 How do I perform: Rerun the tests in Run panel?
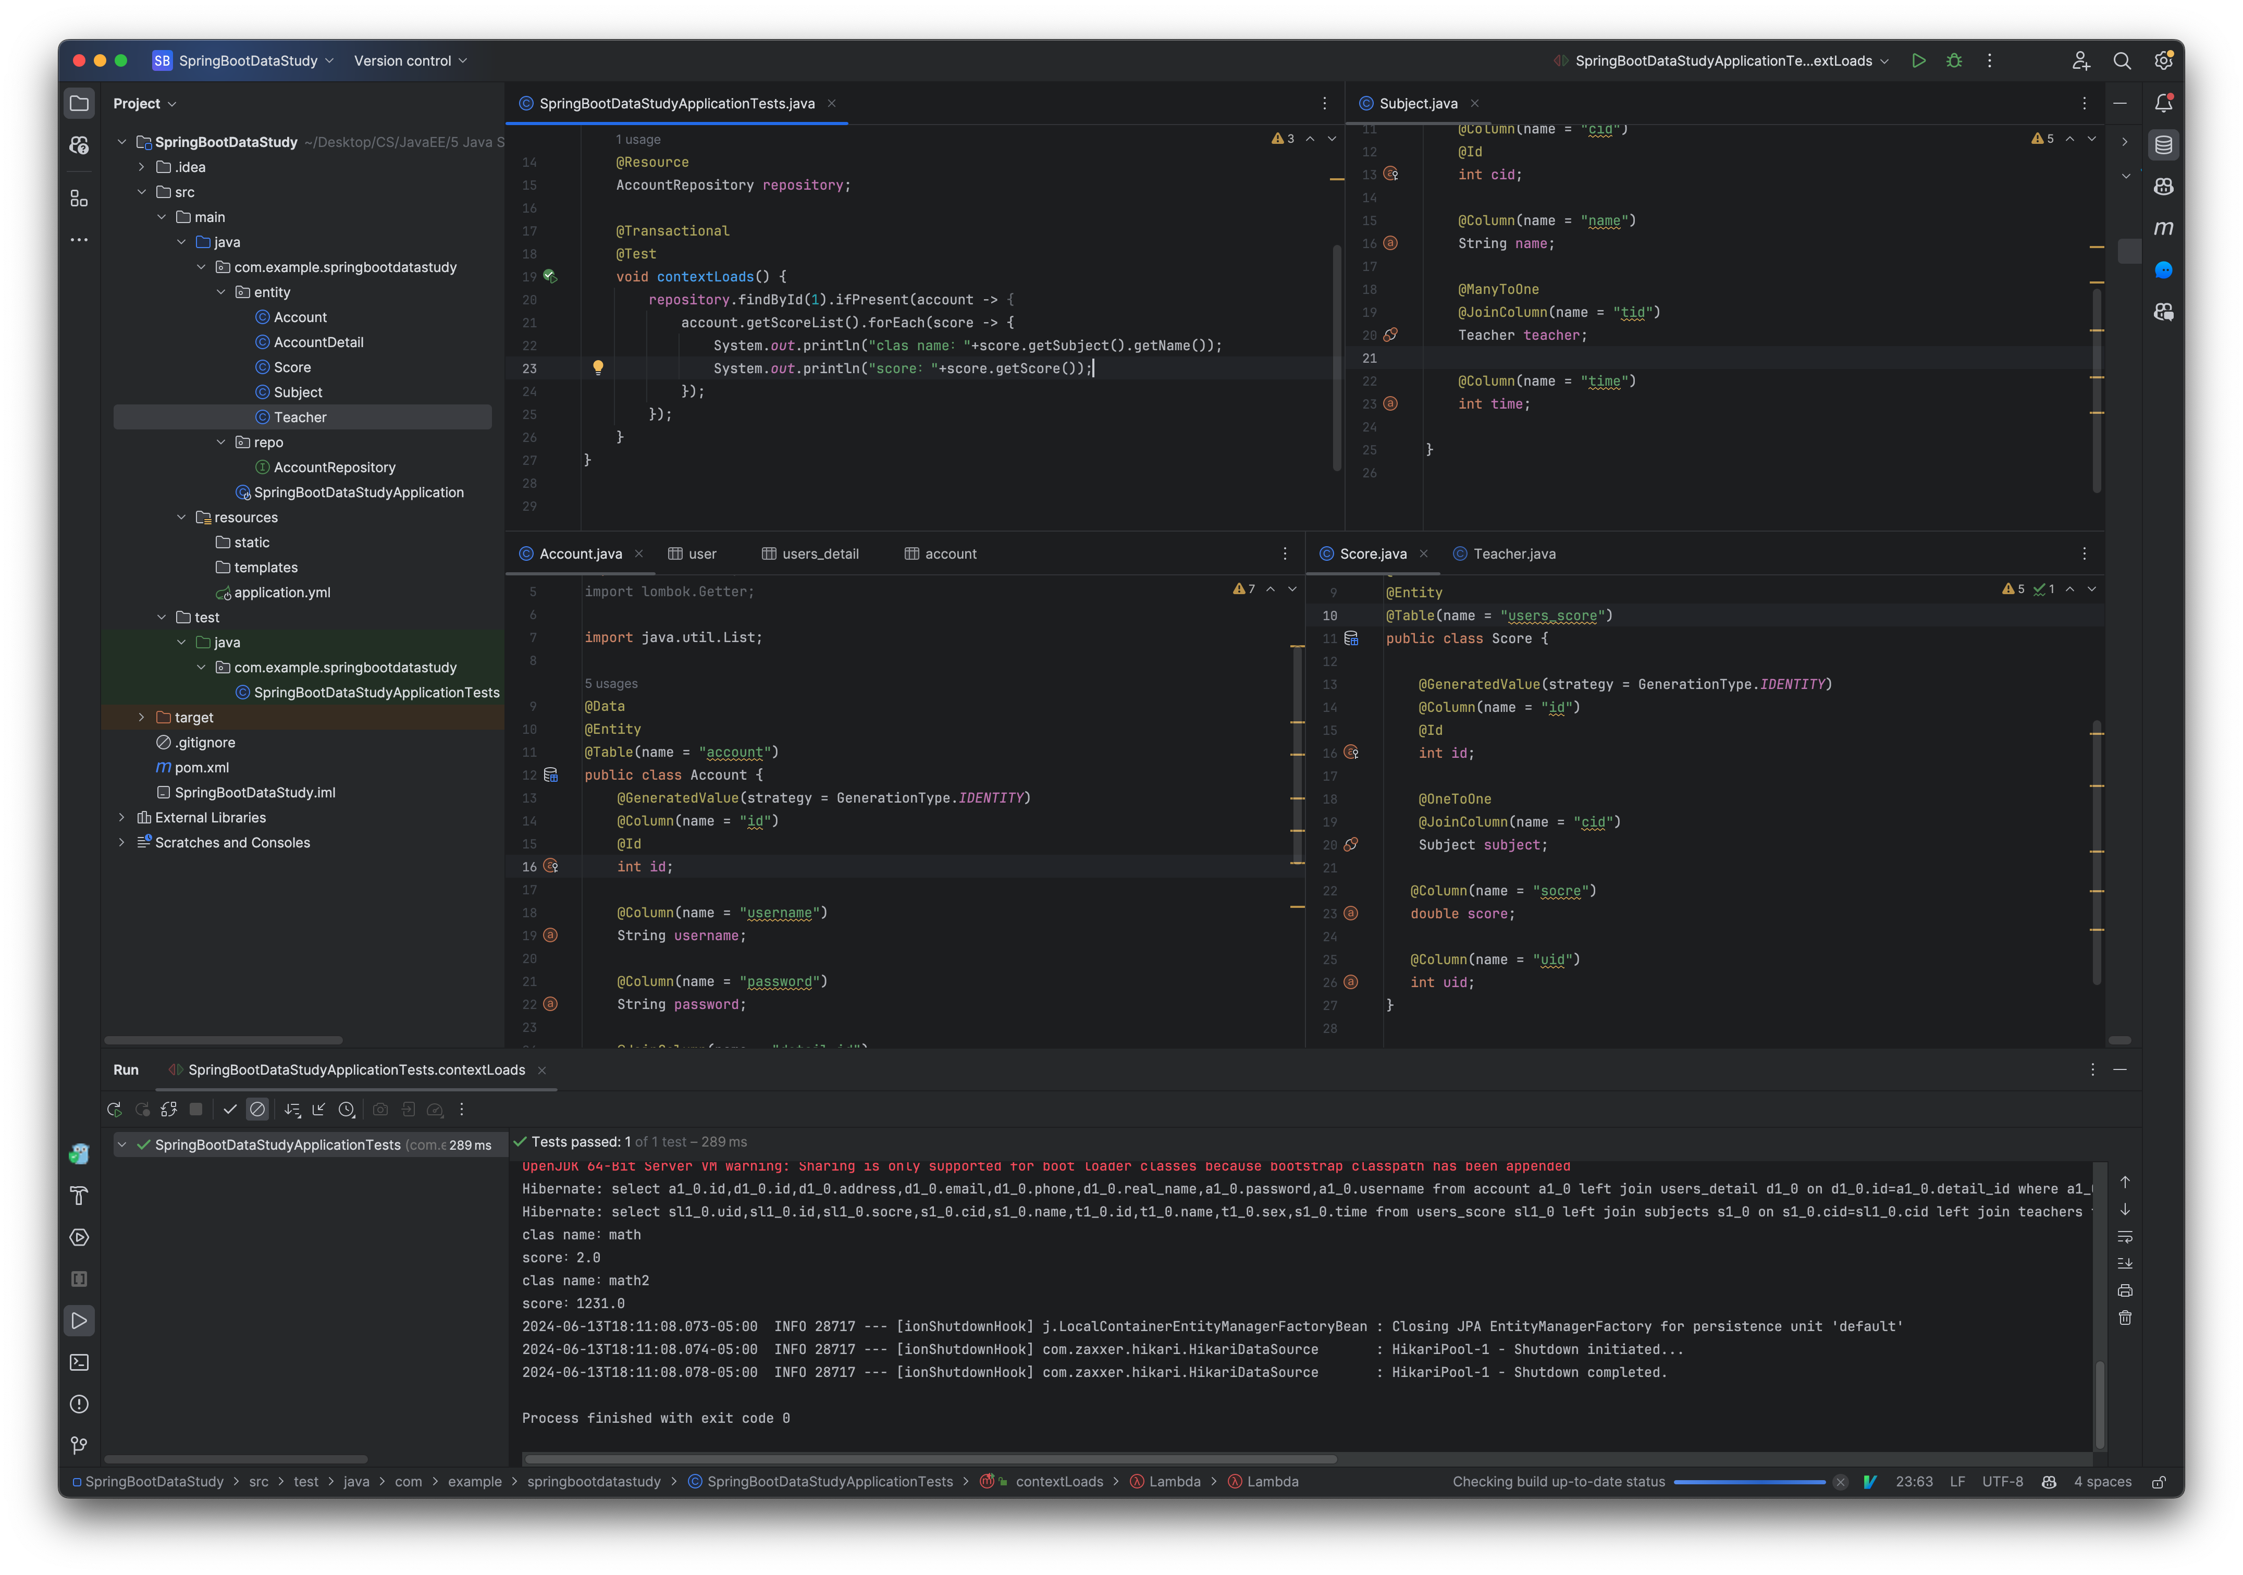pos(114,1109)
